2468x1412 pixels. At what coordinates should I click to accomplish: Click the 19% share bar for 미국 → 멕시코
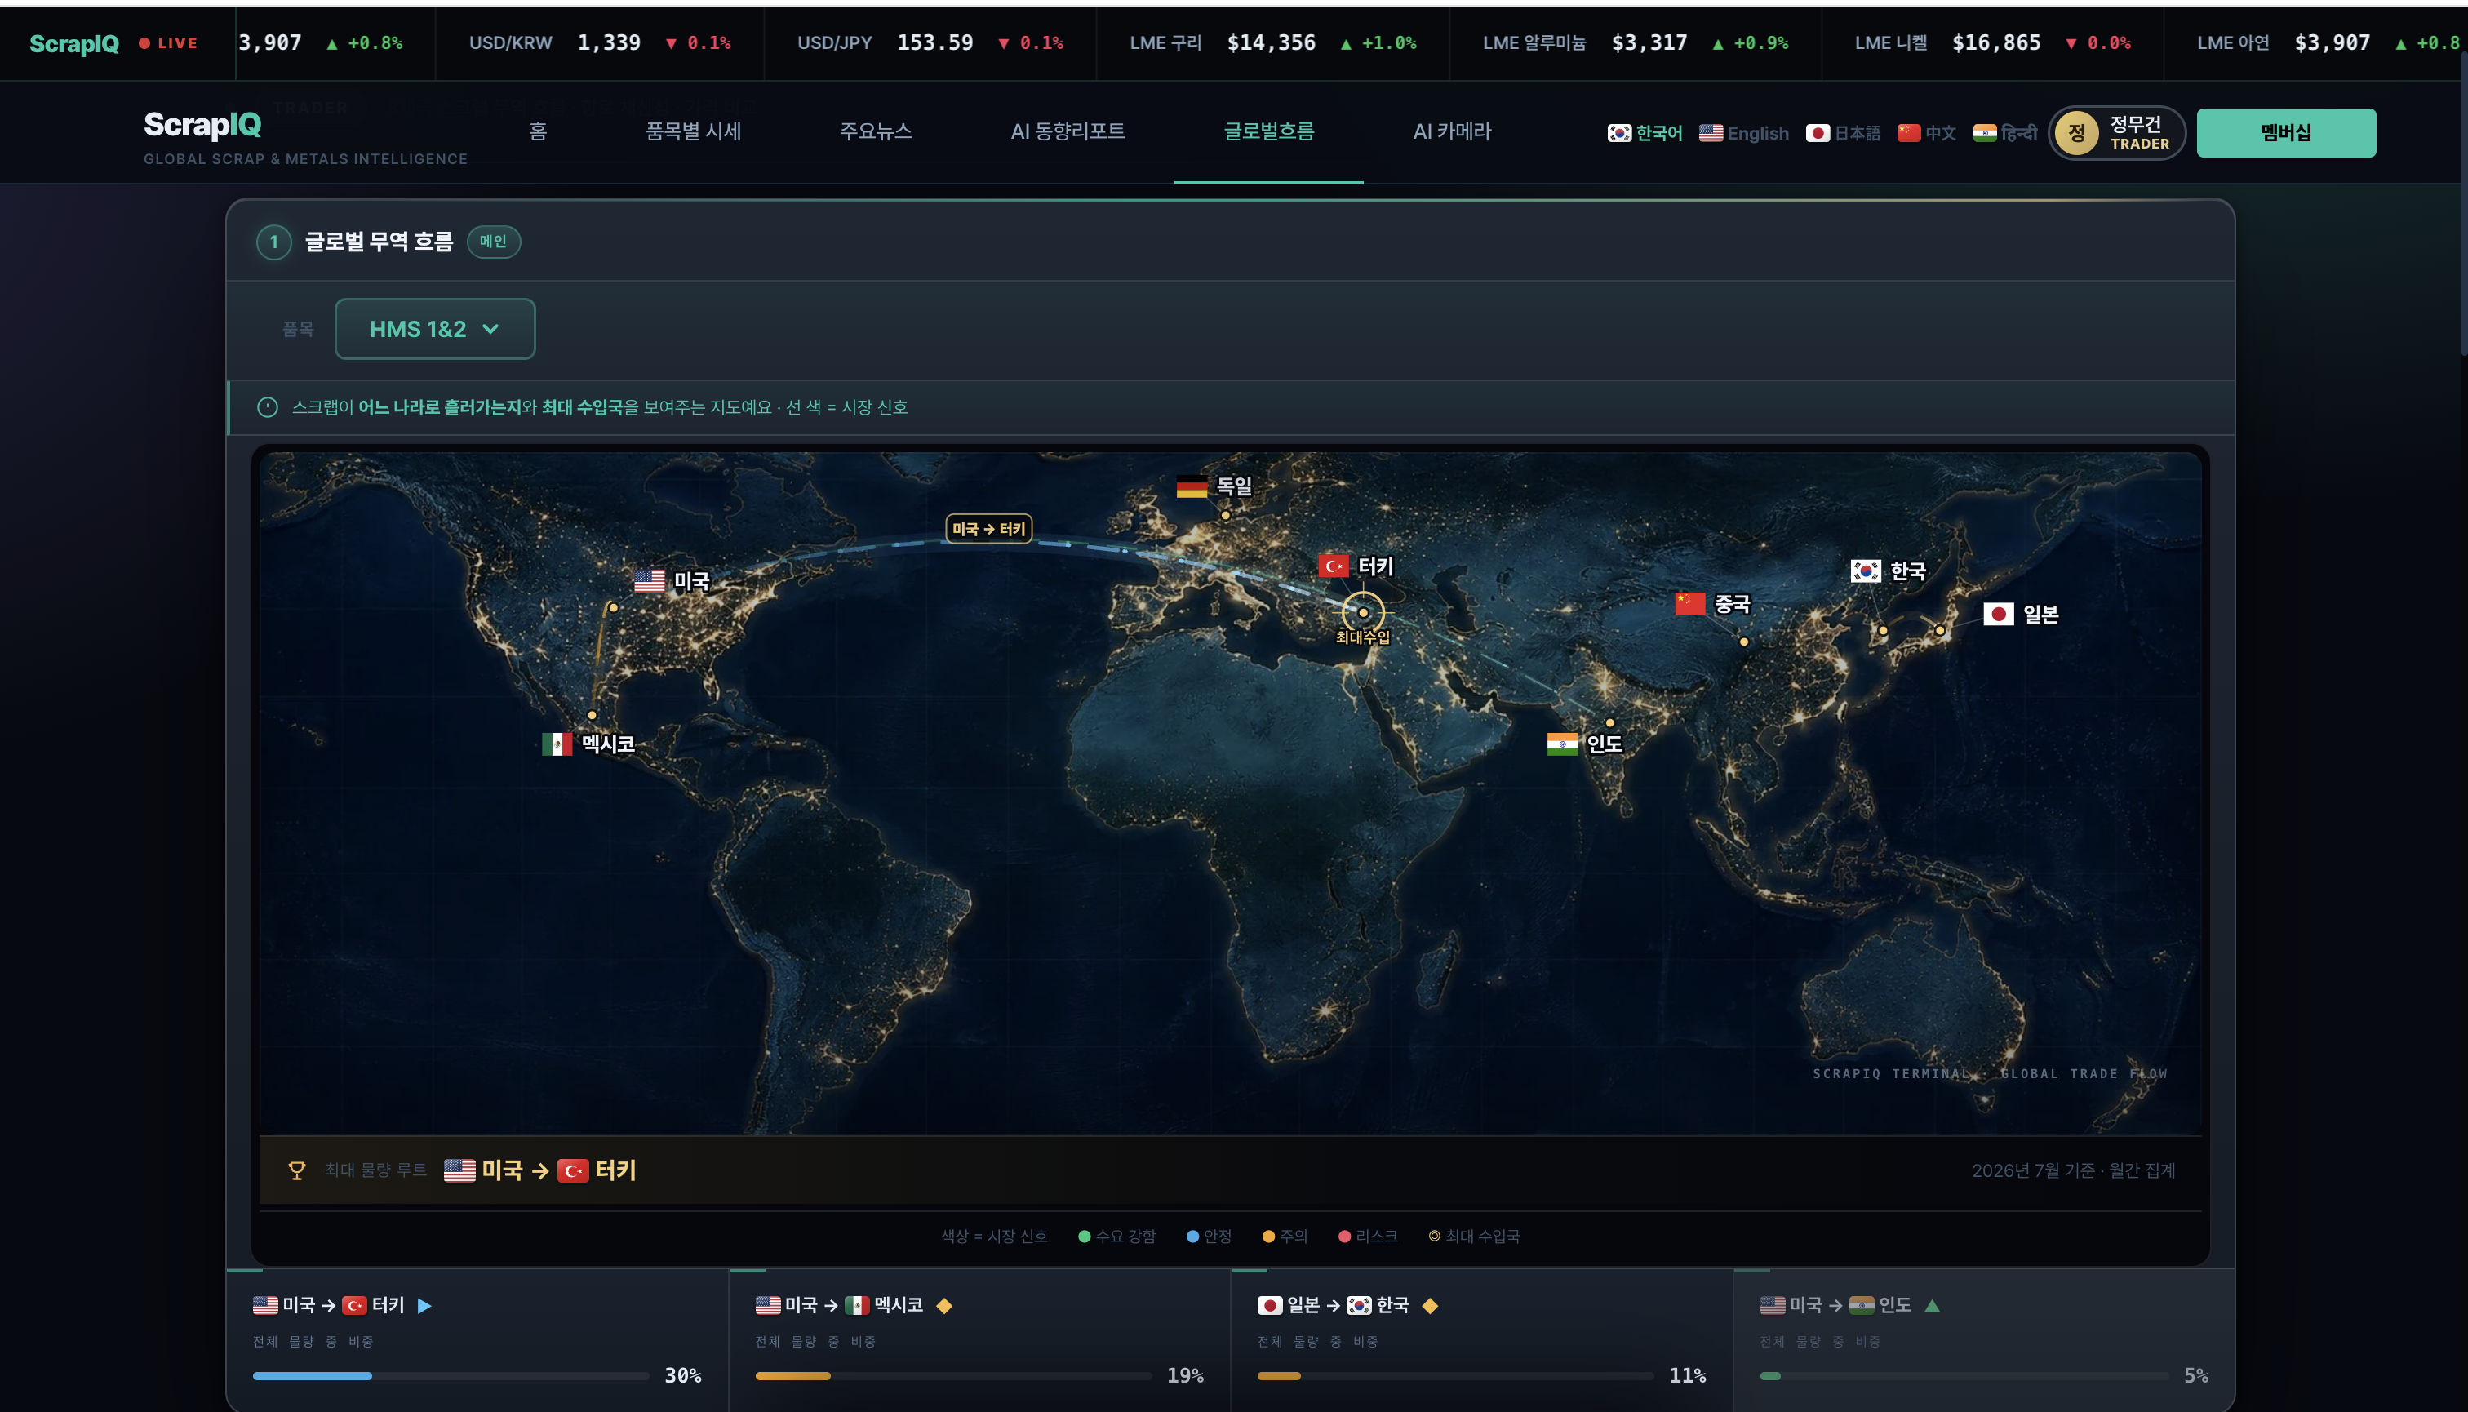[x=953, y=1375]
